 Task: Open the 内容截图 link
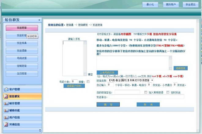coord(126,34)
